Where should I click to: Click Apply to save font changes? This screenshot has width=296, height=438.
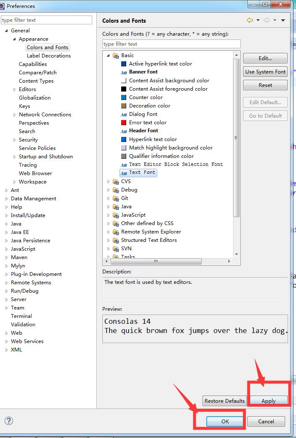(268, 401)
